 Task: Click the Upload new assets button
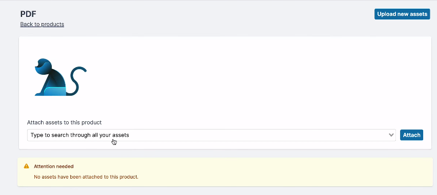coord(402,14)
